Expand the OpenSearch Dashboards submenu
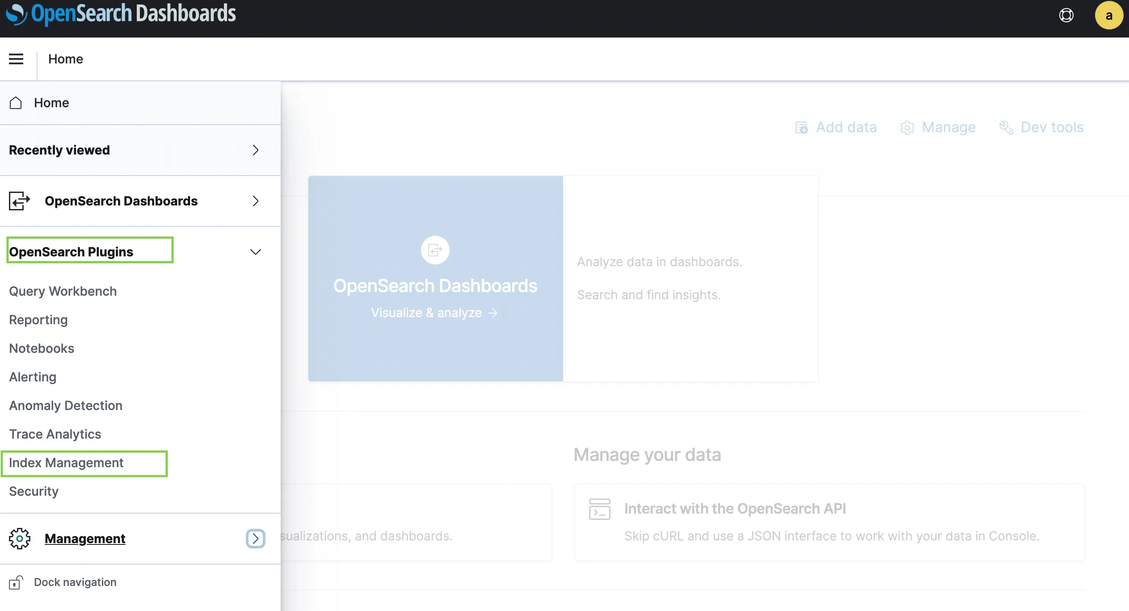The image size is (1129, 611). 255,201
